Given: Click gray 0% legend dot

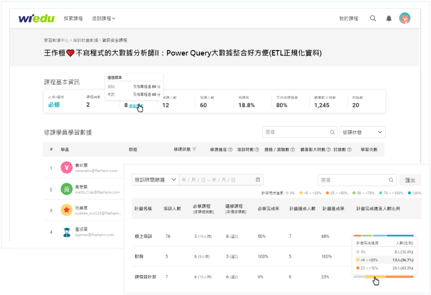Looking at the screenshot, I should point(287,193).
